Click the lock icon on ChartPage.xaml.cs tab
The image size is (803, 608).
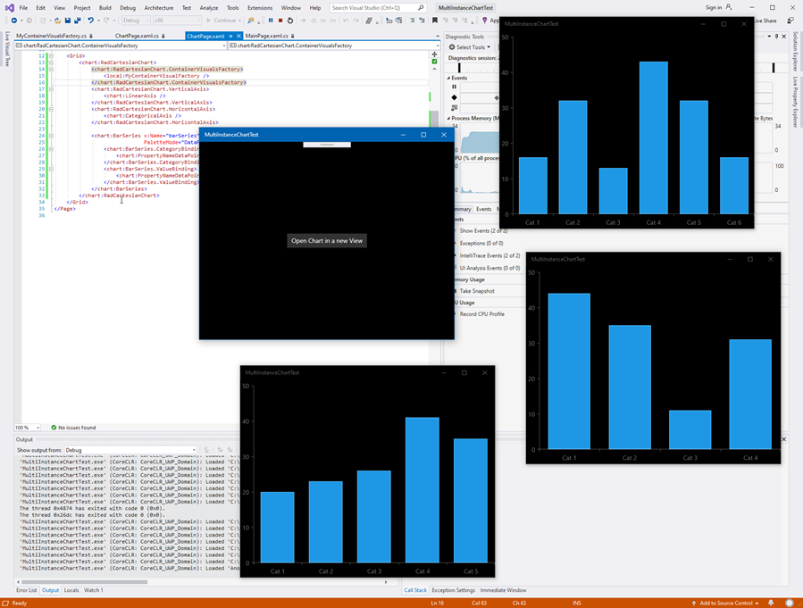point(163,37)
